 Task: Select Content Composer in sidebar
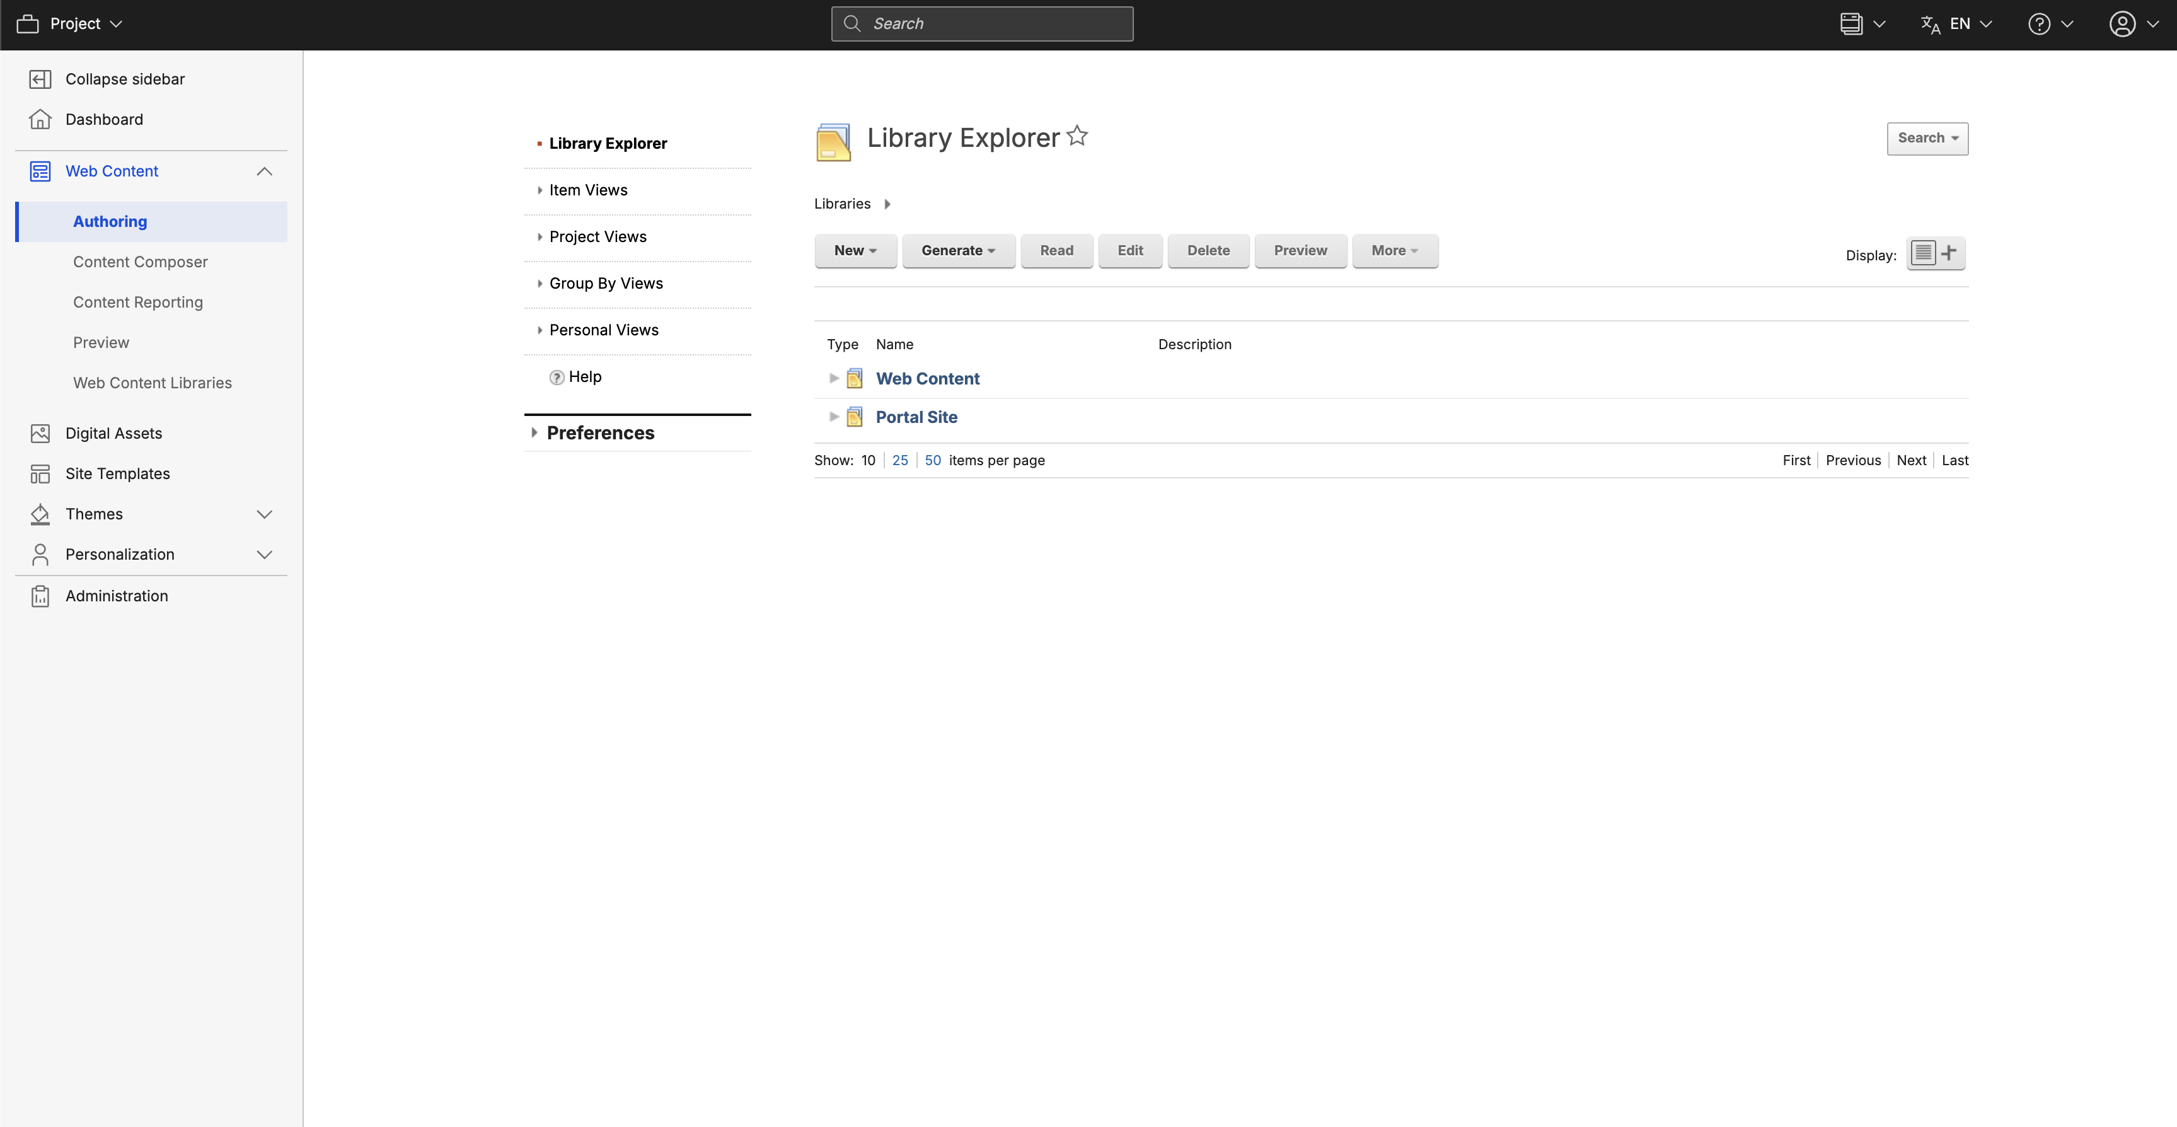coord(141,262)
